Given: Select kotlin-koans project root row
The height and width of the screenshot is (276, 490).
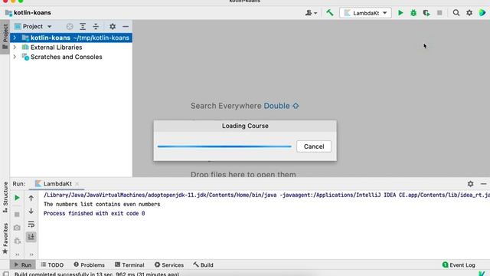Looking at the screenshot, I should pyautogui.click(x=71, y=38).
